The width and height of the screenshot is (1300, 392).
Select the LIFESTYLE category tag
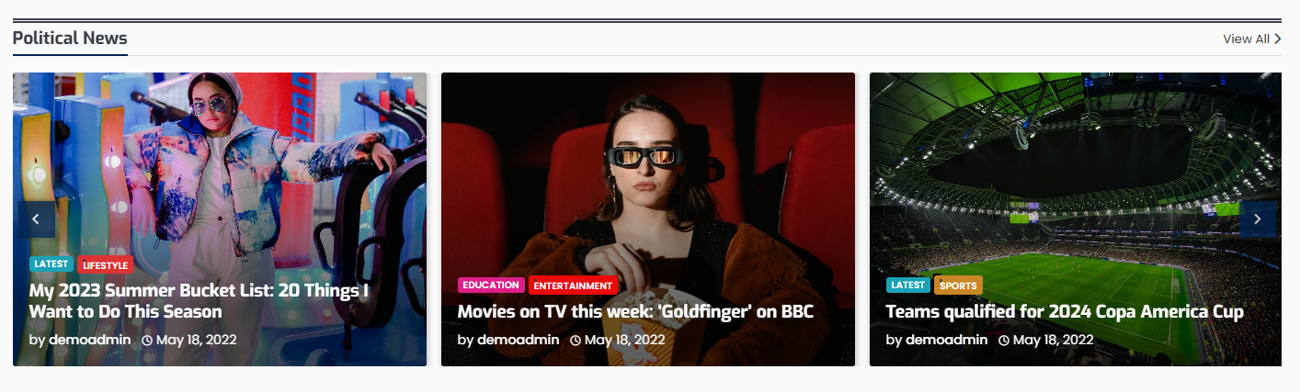click(x=105, y=265)
